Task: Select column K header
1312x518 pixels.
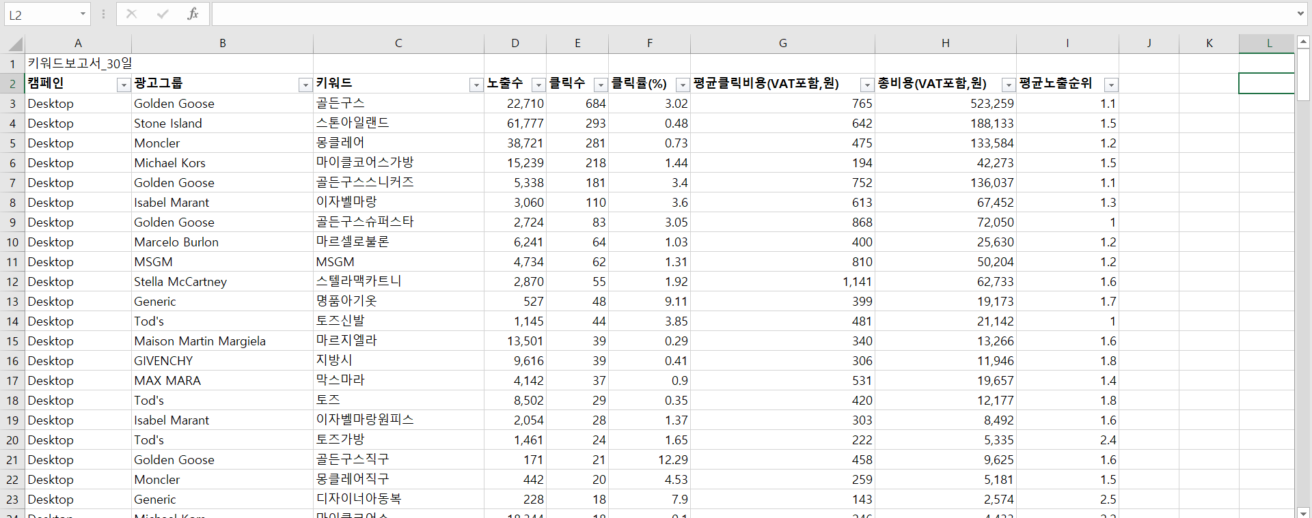Action: click(x=1209, y=44)
